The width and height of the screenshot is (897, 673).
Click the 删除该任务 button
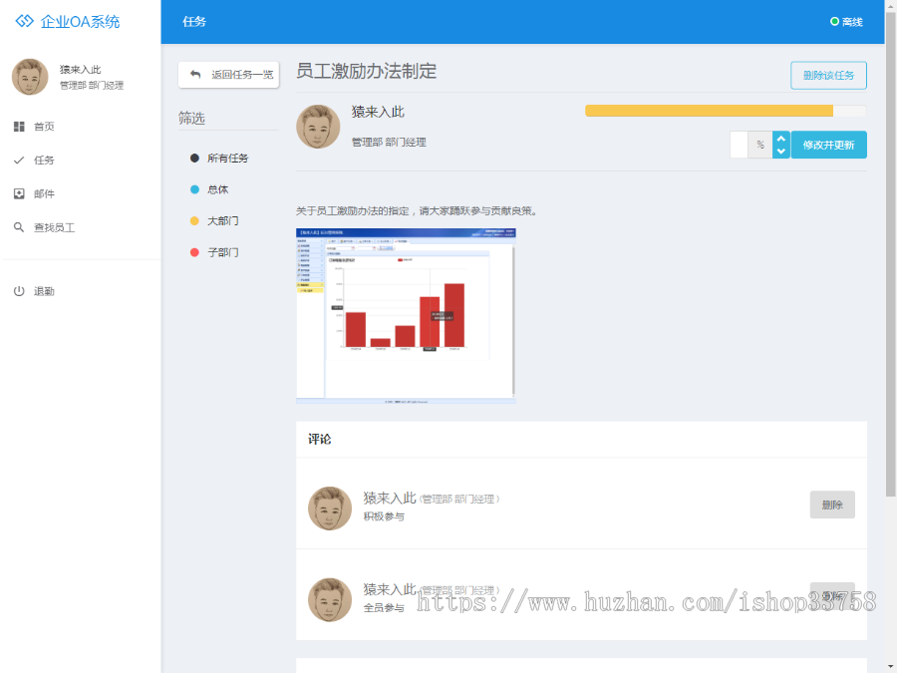point(828,75)
